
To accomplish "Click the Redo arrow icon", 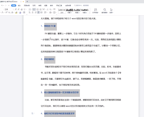I will (6, 6).
